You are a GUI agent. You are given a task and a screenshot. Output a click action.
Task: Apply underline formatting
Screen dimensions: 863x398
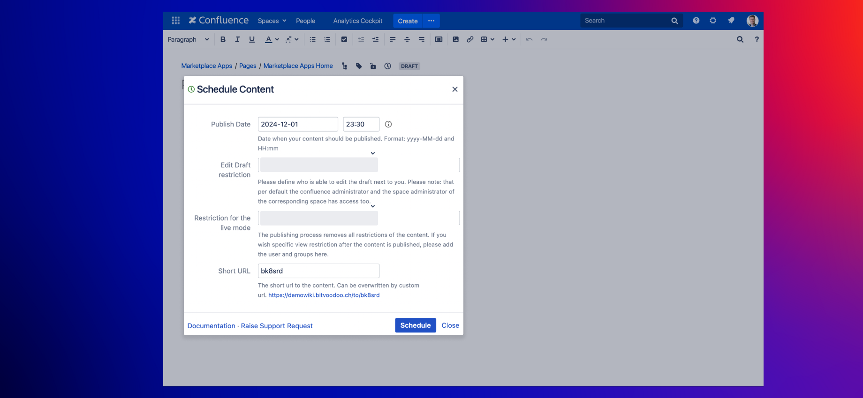[x=252, y=39]
